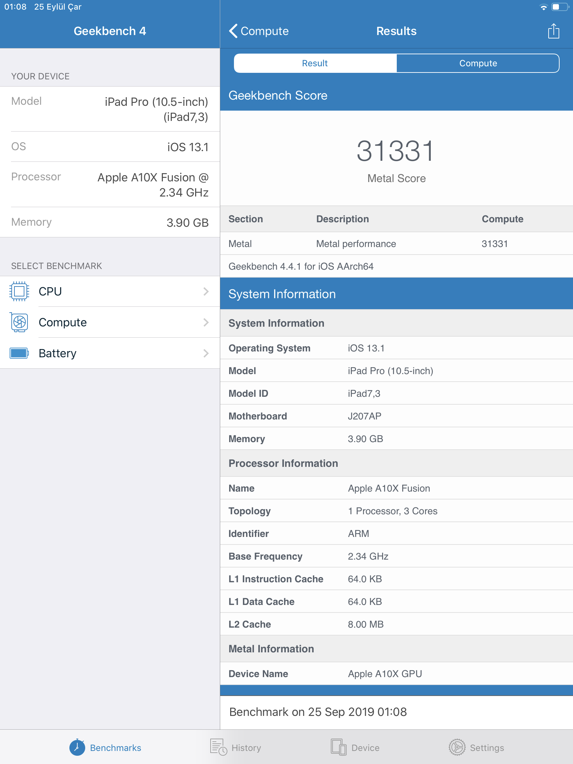
Task: Click the Topology 1 Processor, 3 Cores value
Action: [x=392, y=511]
